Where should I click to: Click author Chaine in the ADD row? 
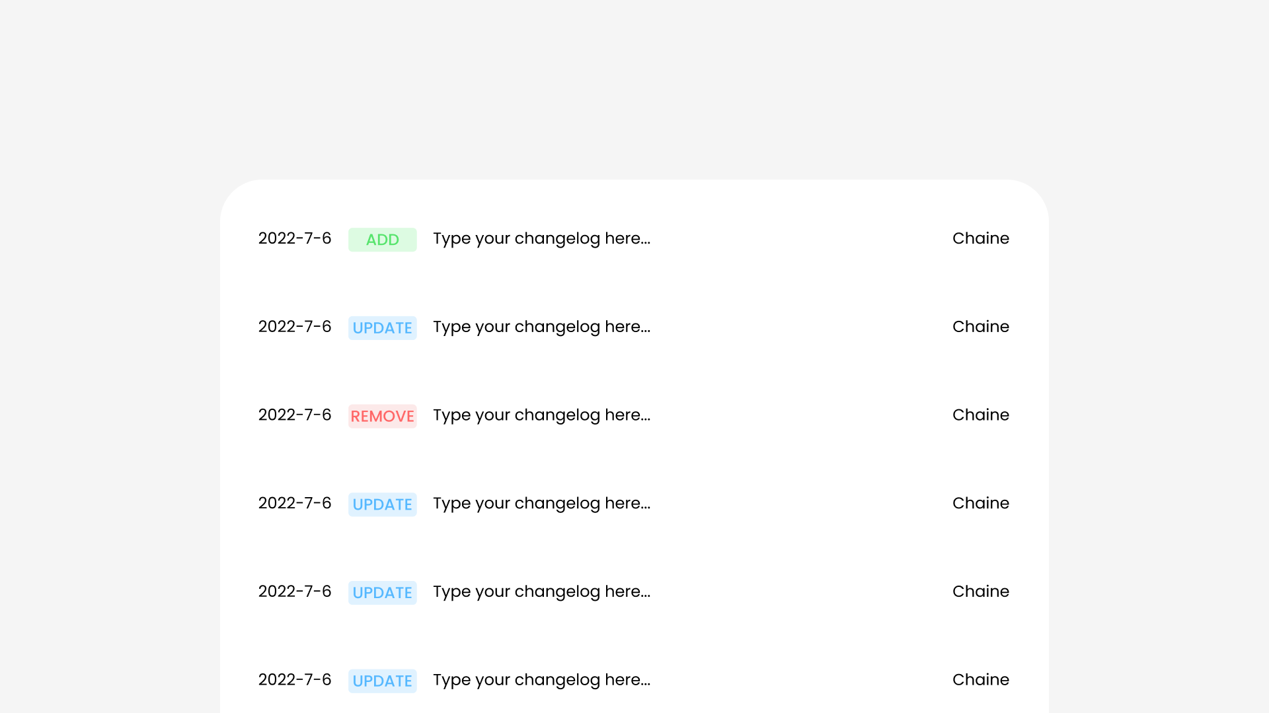click(x=980, y=238)
